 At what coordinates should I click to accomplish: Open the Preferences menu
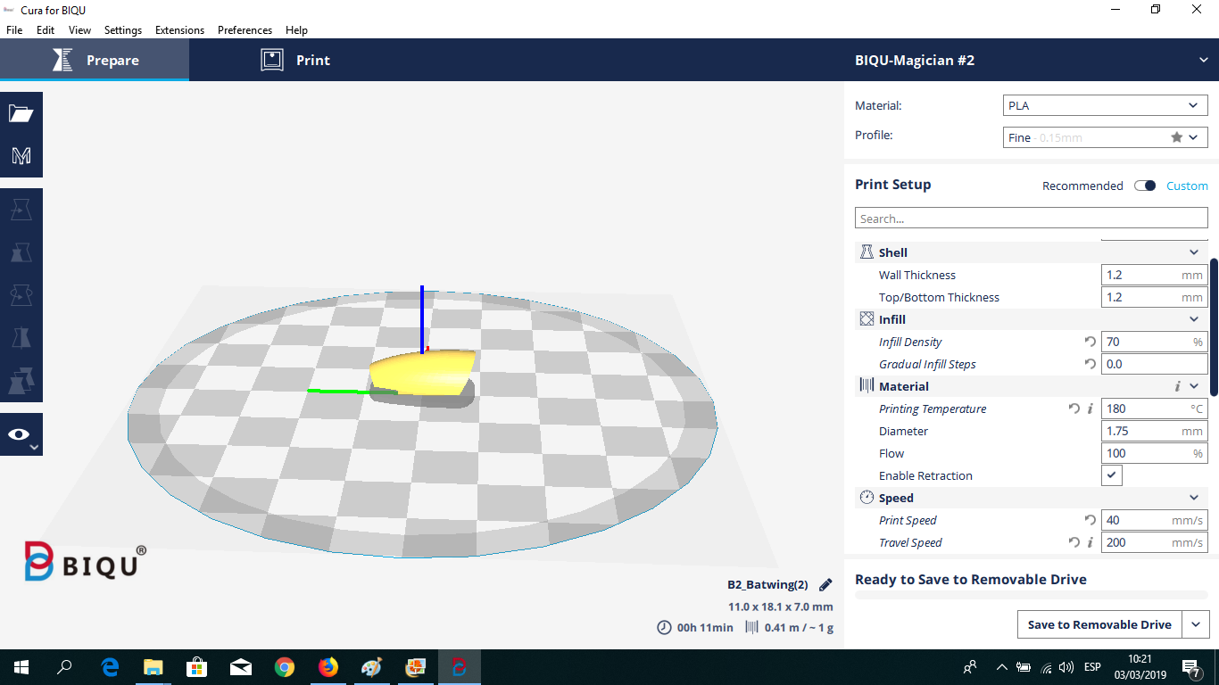(x=245, y=29)
